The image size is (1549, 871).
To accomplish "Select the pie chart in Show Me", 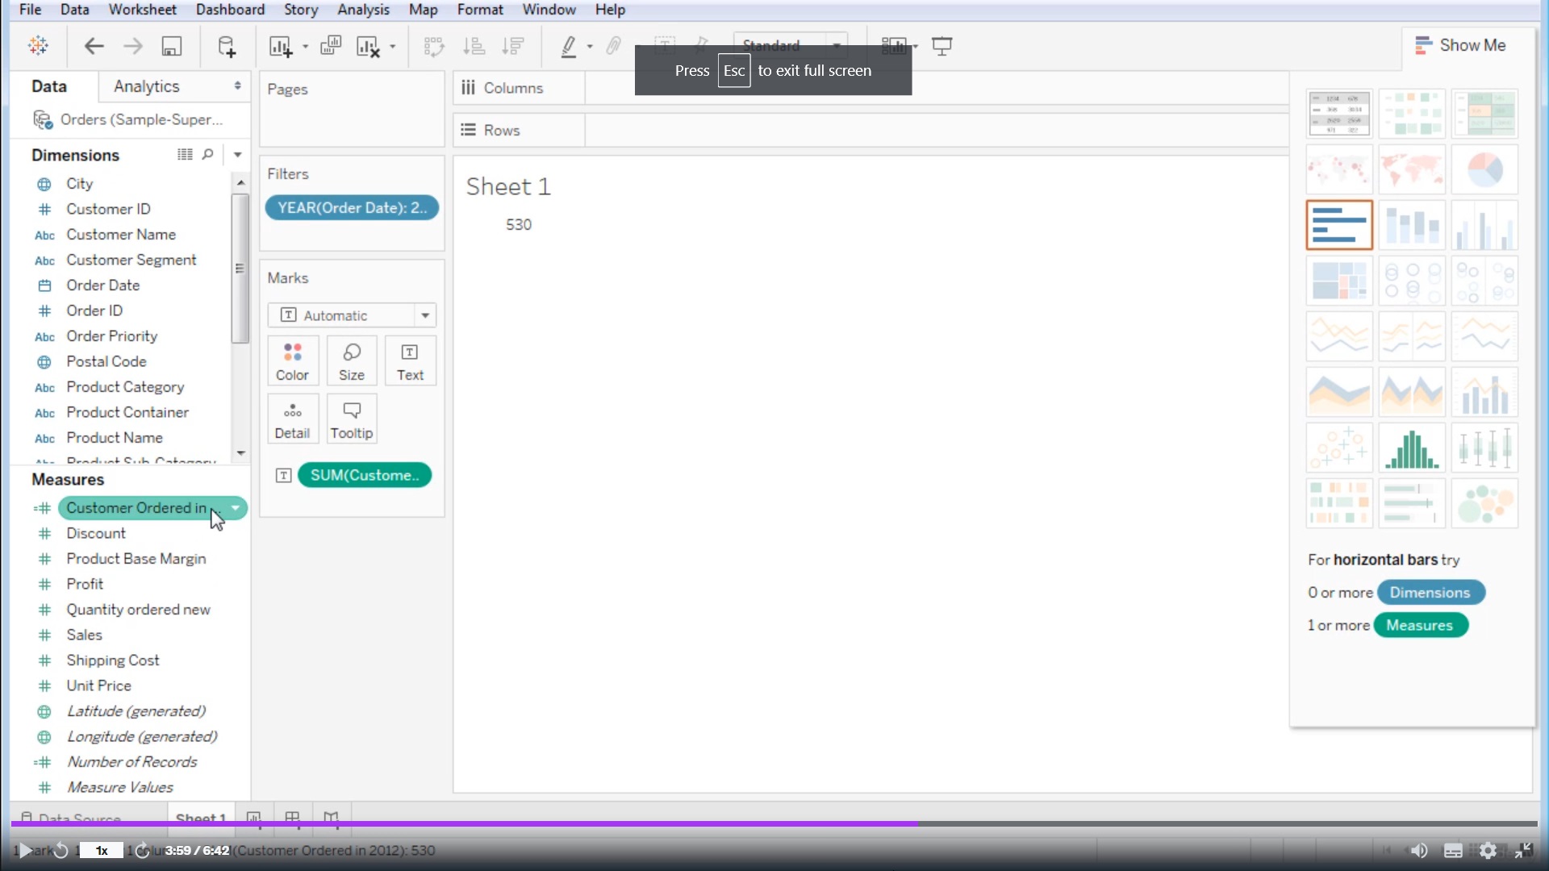I will click(x=1484, y=169).
